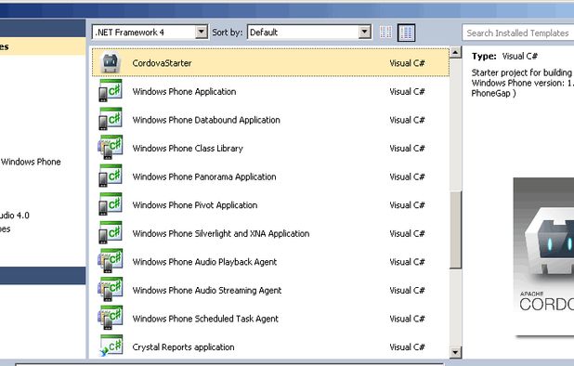Click the Windows Phone Pivot Application icon

point(111,204)
